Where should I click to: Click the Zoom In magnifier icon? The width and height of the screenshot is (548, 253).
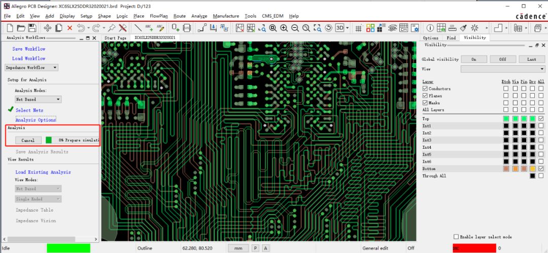point(284,28)
